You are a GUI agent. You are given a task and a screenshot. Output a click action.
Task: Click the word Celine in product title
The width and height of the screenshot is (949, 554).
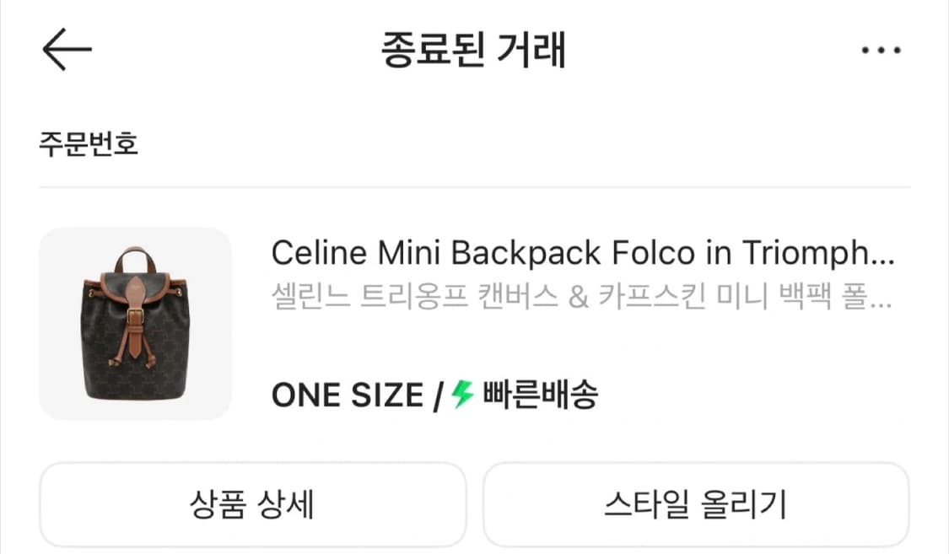pyautogui.click(x=320, y=252)
